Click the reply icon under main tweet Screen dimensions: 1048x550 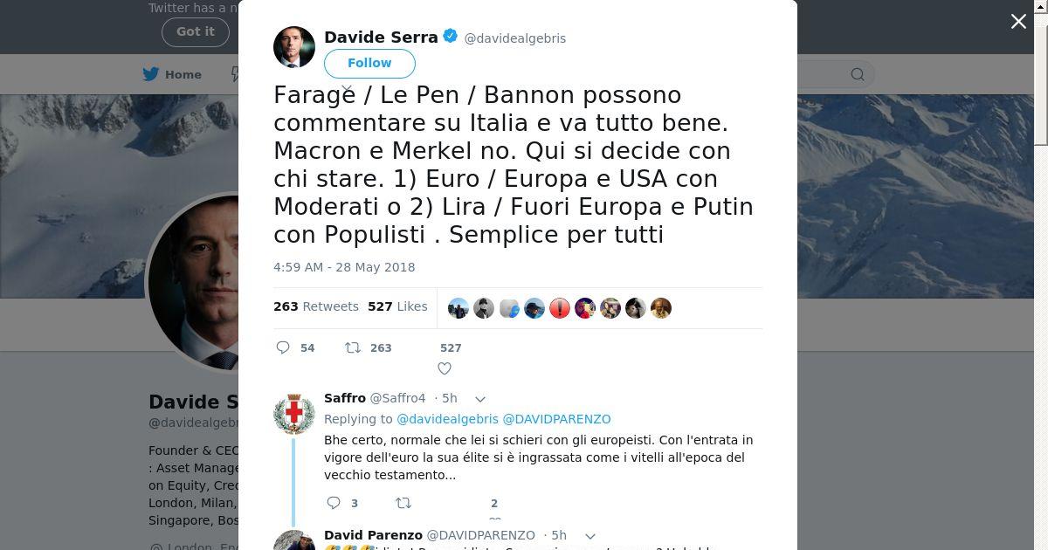[x=283, y=347]
